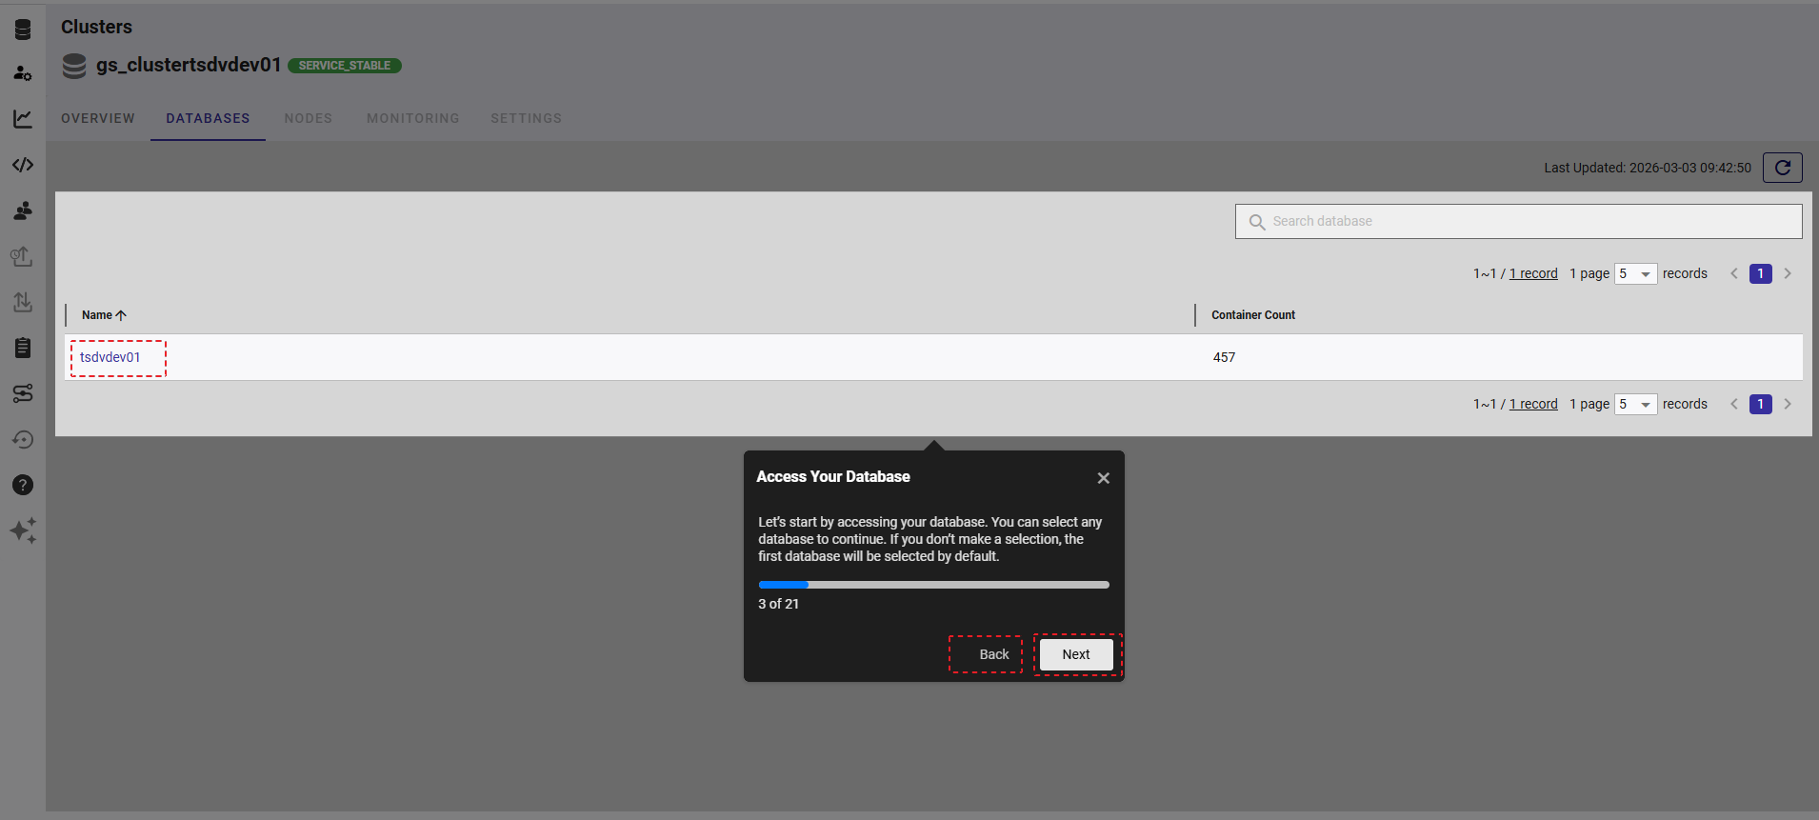The image size is (1819, 820).
Task: Click the sort arrow next to Name
Action: pos(121,315)
